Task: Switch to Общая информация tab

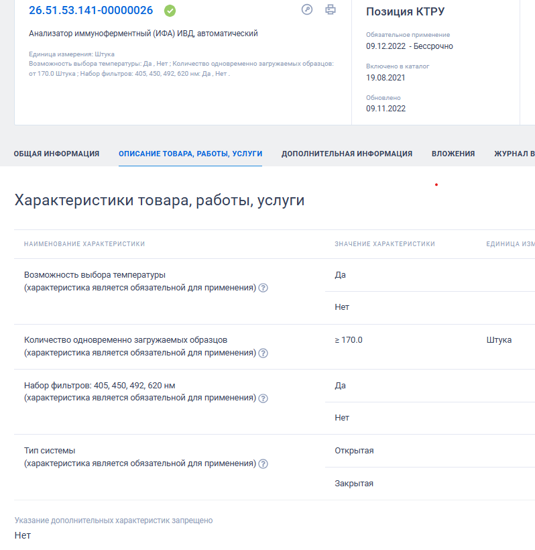Action: tap(56, 154)
